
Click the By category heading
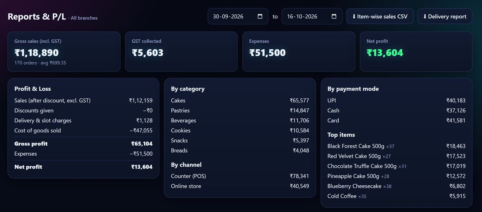[188, 89]
